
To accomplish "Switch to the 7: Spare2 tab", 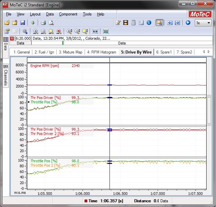I will click(184, 52).
